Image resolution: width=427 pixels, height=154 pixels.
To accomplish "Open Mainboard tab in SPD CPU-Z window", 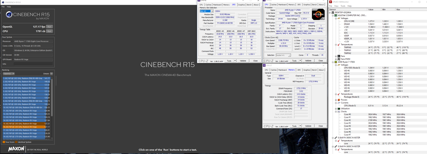I will [217, 5].
